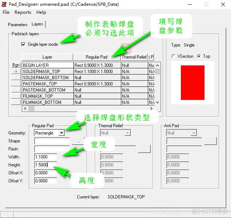
Task: Click the vertical scrollbar thumb of layer table
Action: tap(157, 71)
